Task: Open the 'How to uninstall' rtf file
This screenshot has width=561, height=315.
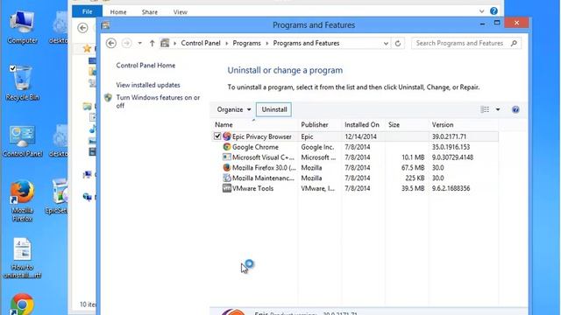Action: click(x=22, y=258)
